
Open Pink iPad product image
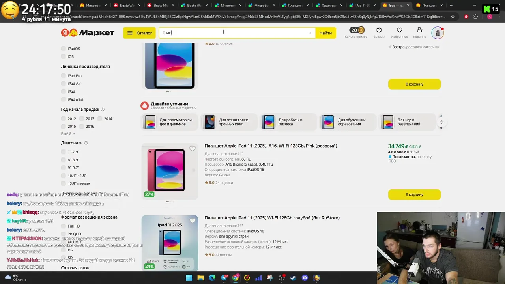[170, 171]
